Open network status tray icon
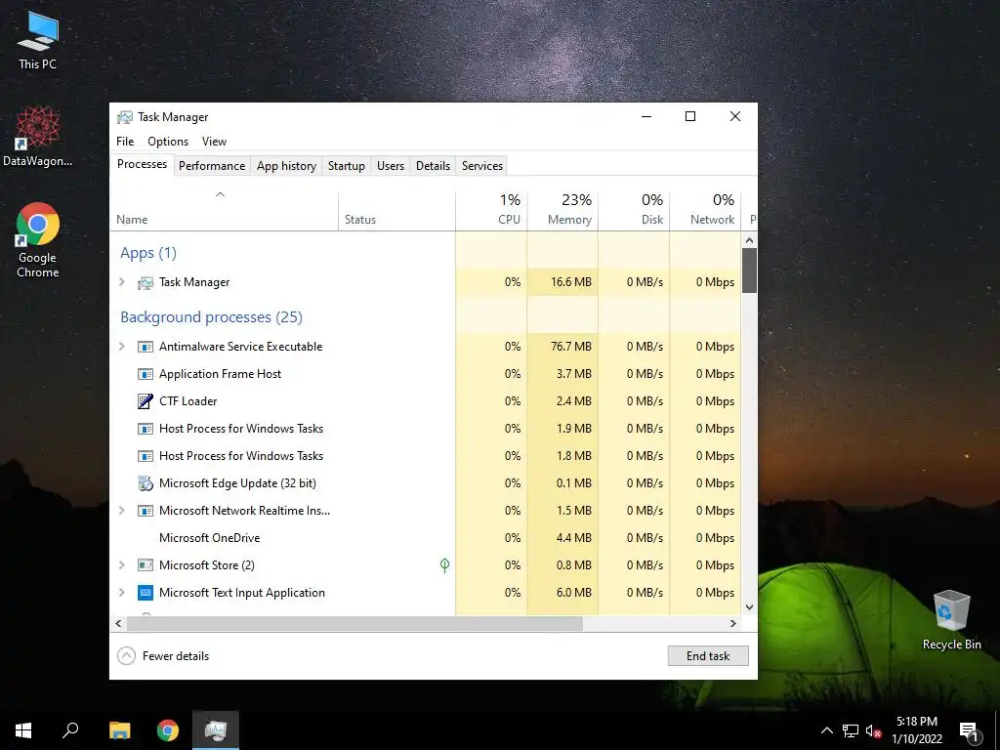This screenshot has width=1000, height=750. pos(851,730)
